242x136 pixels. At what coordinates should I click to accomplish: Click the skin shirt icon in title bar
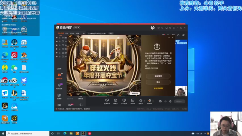pos(170,28)
